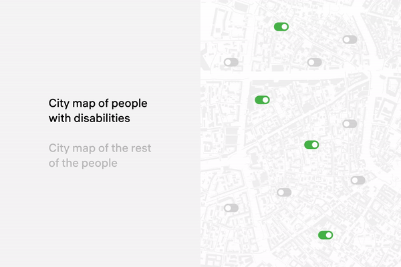Switch on gray toggle above-right of center green toggle

[350, 123]
